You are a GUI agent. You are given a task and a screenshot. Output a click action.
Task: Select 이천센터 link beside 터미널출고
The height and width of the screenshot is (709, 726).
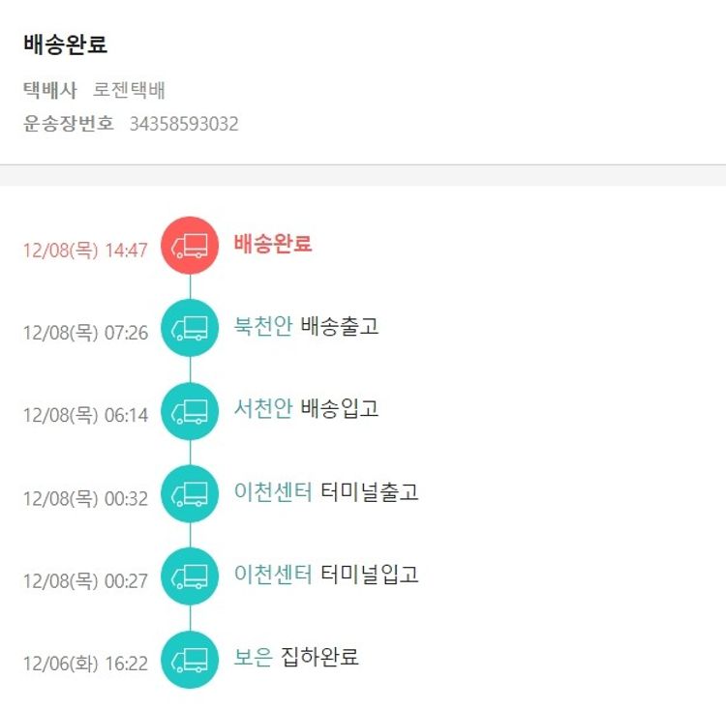point(273,491)
